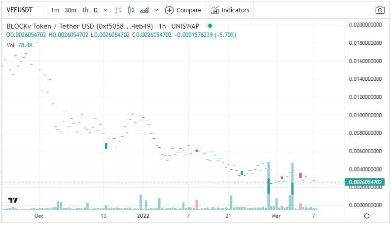The height and width of the screenshot is (226, 391).
Task: Switch to the D daily timeframe
Action: (x=96, y=10)
